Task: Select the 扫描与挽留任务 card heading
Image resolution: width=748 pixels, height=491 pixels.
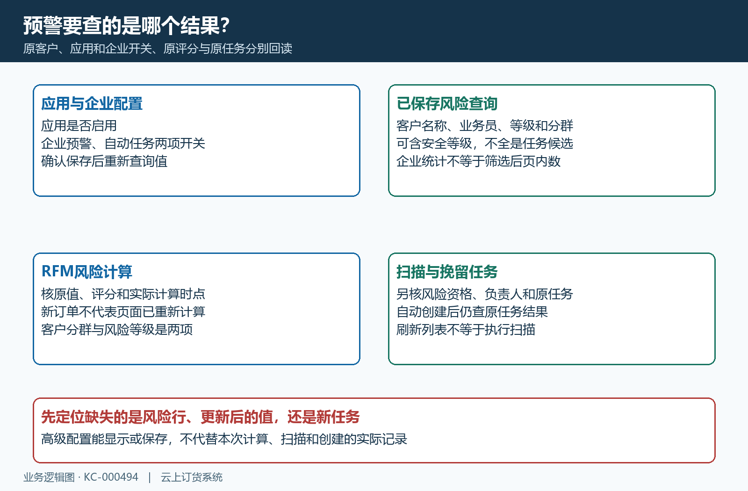Action: [447, 272]
